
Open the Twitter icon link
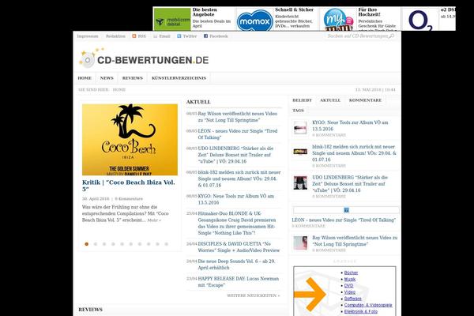pos(179,36)
